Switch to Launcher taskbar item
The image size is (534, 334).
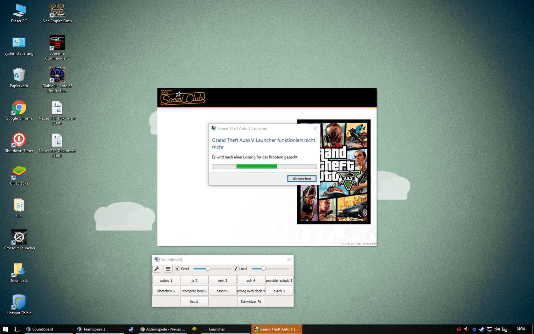coord(226,329)
